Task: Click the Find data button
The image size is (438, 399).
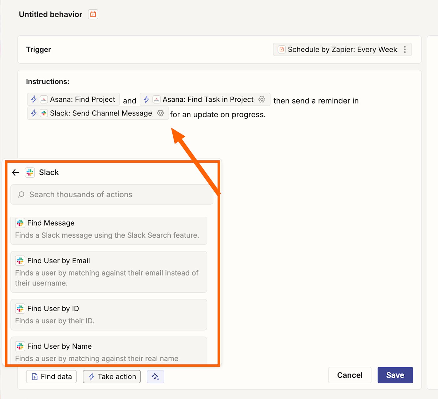Action: [51, 376]
